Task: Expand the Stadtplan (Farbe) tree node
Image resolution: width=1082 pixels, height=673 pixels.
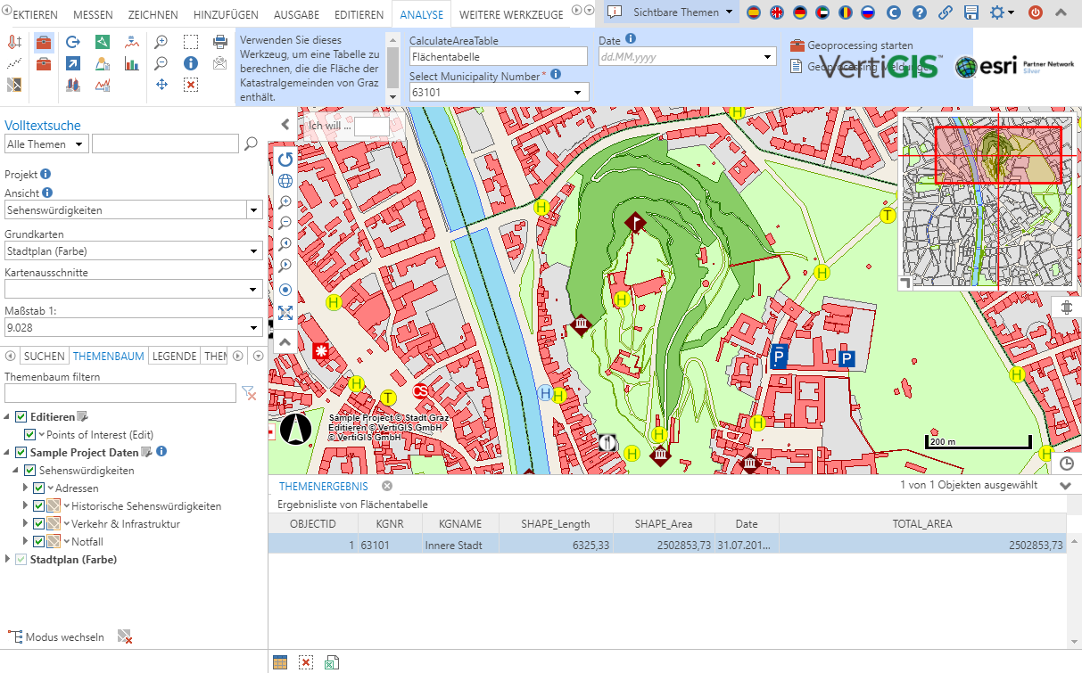Action: [8, 560]
